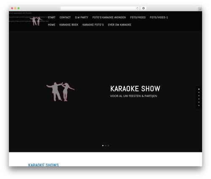Close the browser window with red button
This screenshot has height=179, width=211.
coord(12,8)
